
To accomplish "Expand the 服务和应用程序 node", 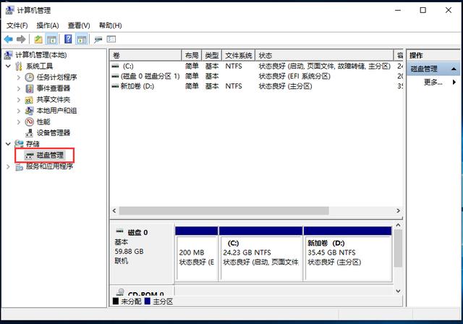I will point(8,166).
